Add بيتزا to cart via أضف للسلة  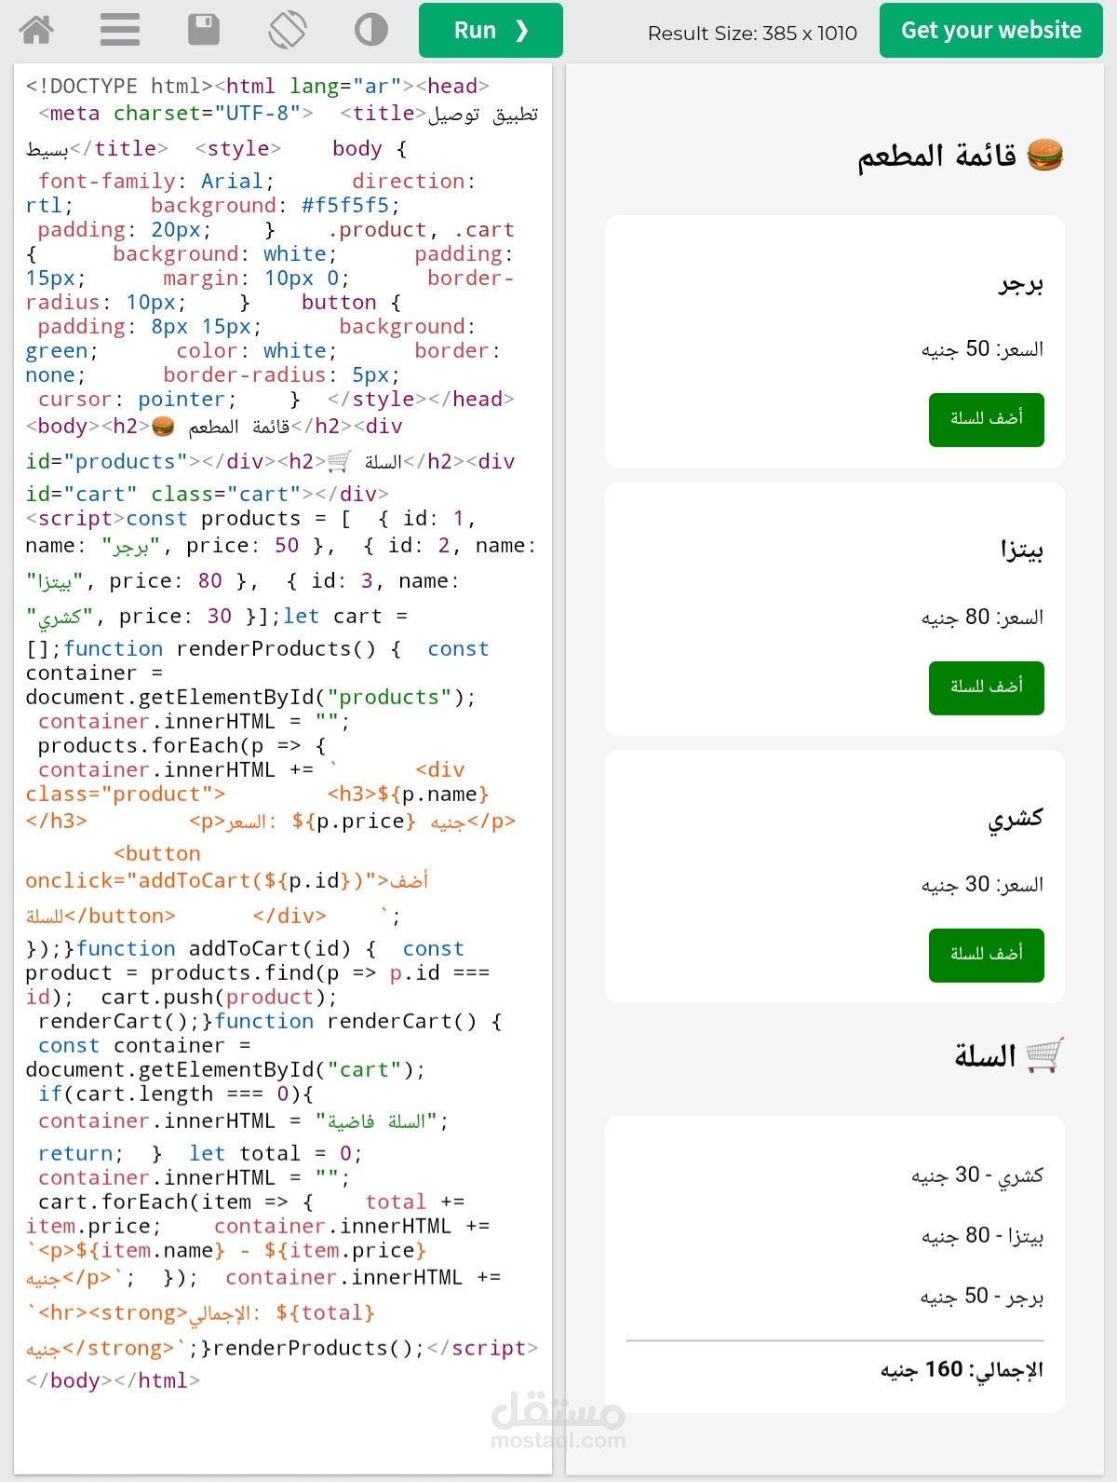tap(986, 687)
